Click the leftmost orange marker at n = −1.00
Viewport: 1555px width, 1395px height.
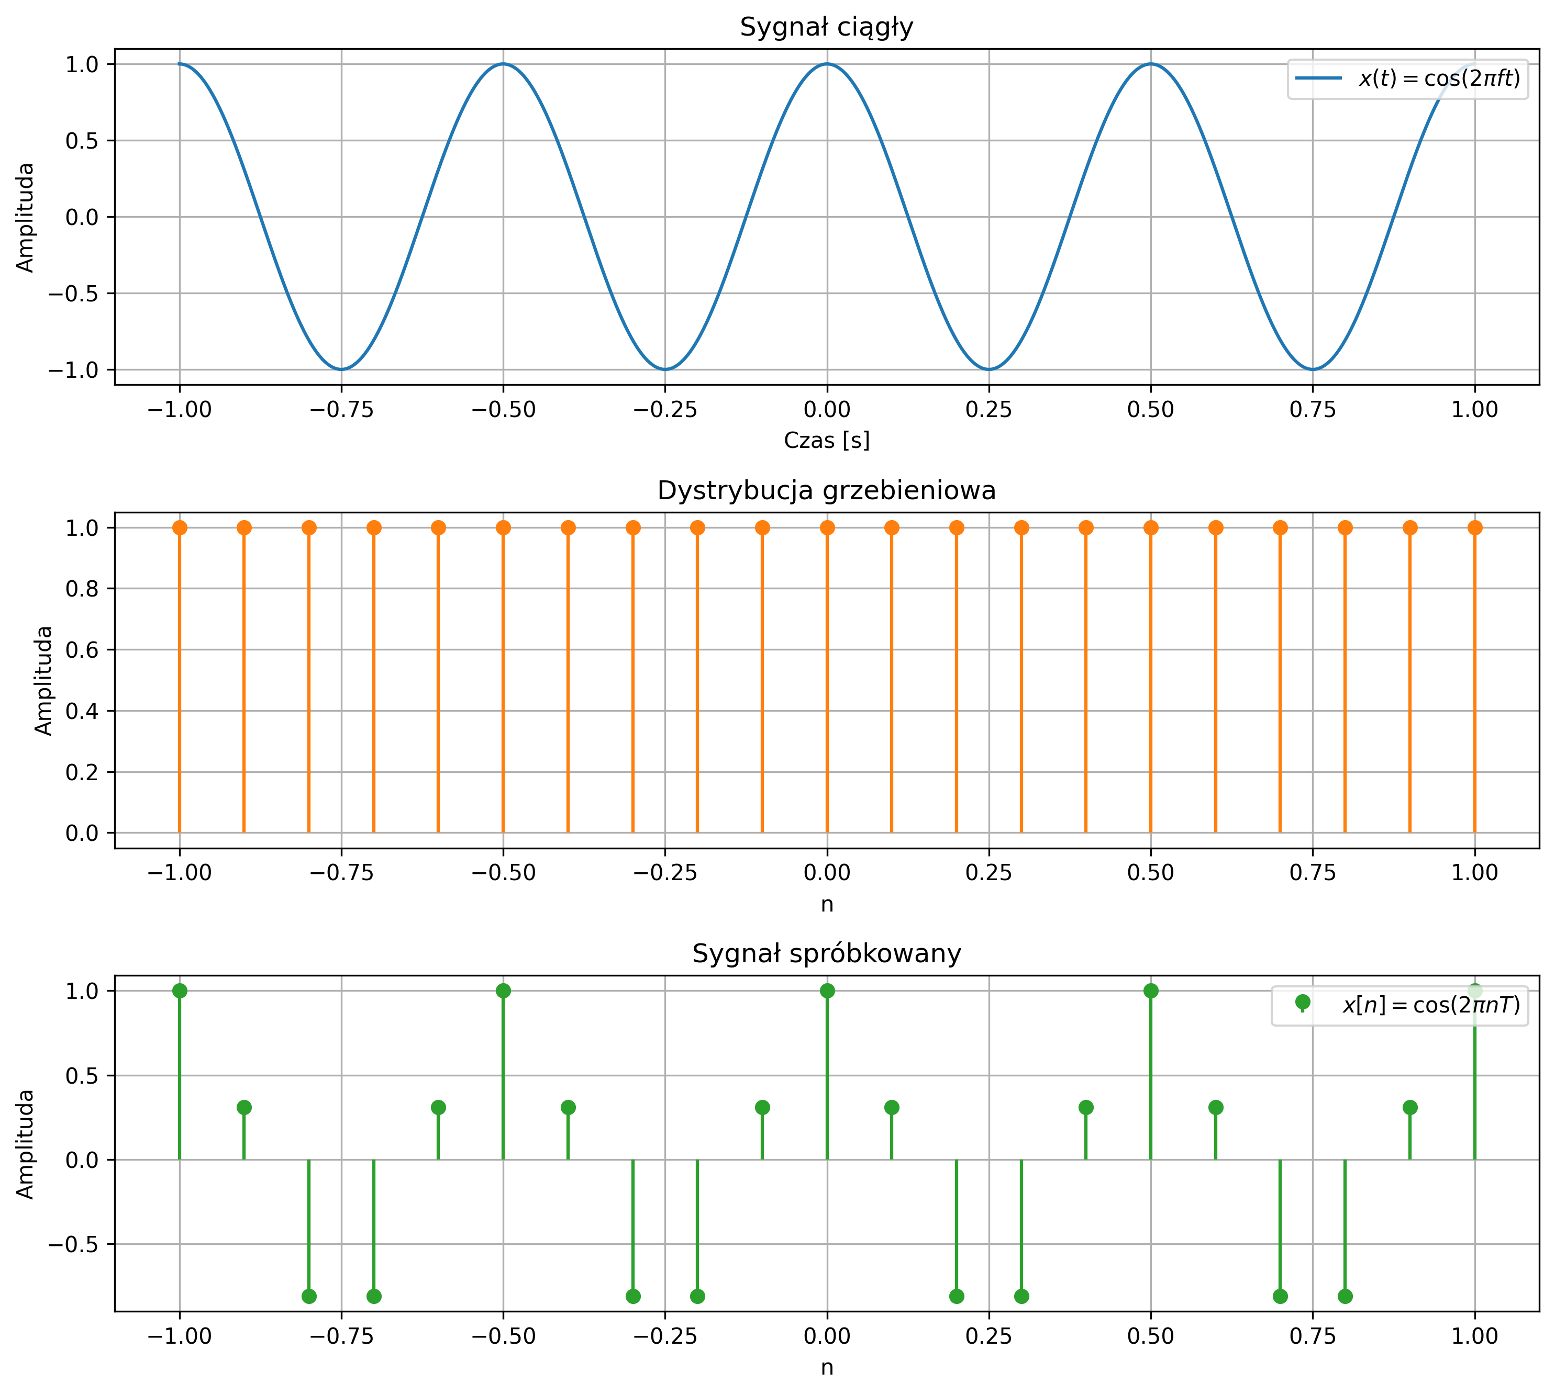pos(180,527)
